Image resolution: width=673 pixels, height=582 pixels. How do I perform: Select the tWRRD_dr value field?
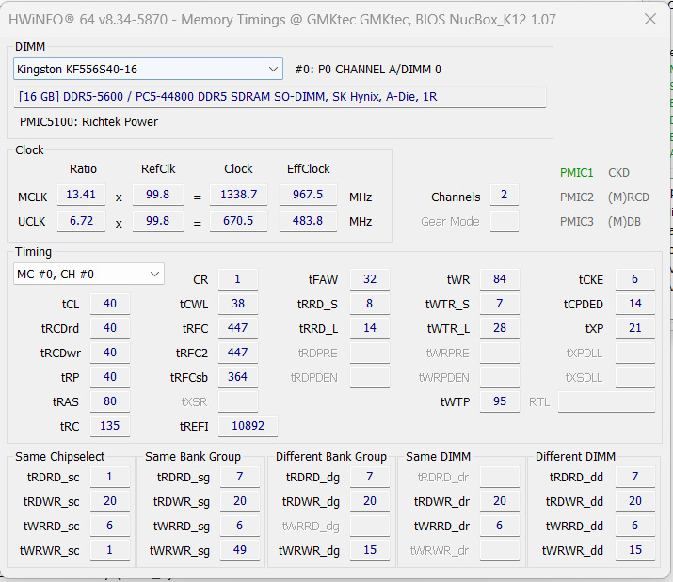pos(500,527)
